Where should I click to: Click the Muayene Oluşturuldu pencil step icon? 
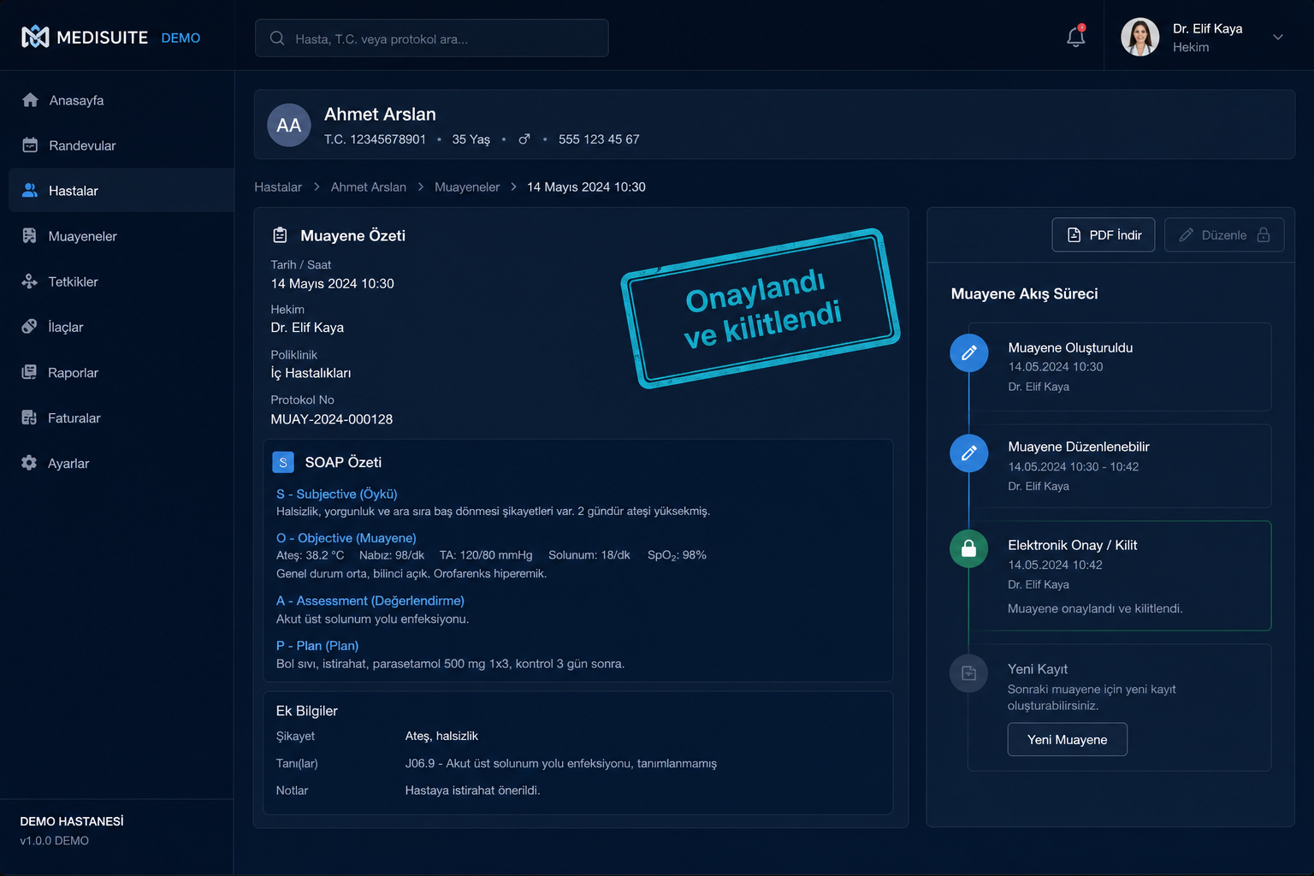969,353
